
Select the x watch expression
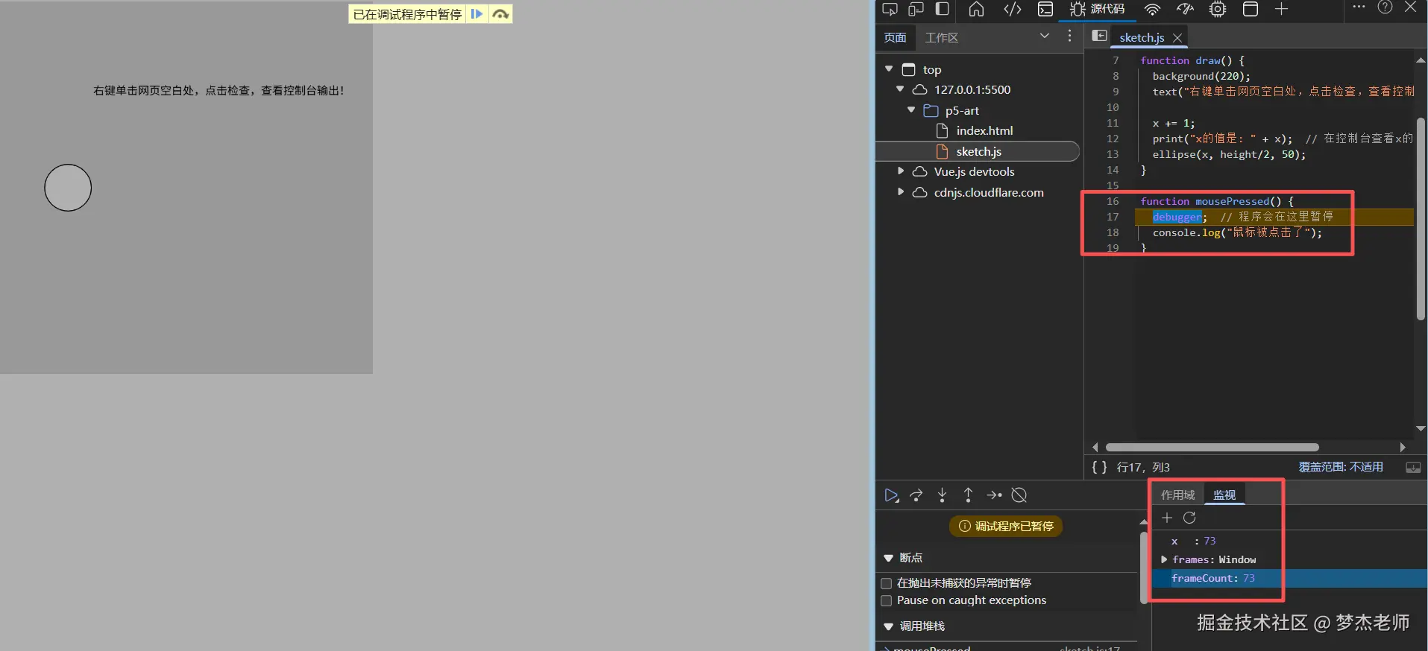click(x=1289, y=541)
